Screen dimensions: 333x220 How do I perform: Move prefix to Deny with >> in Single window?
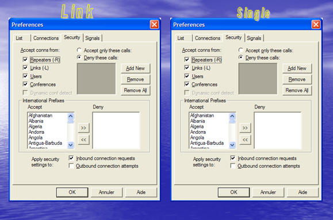point(245,128)
